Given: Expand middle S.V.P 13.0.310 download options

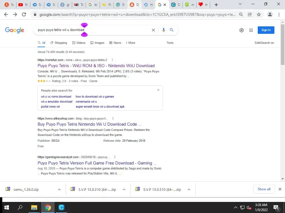Looking at the screenshot, I should [124, 189].
